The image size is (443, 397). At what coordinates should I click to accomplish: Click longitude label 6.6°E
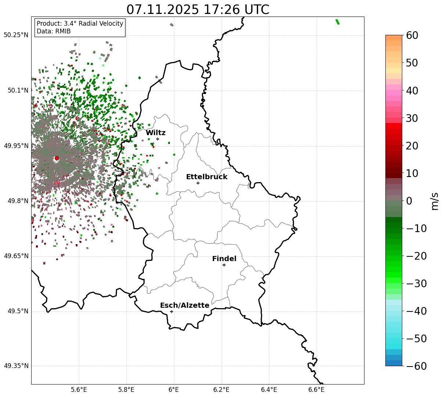click(x=316, y=390)
